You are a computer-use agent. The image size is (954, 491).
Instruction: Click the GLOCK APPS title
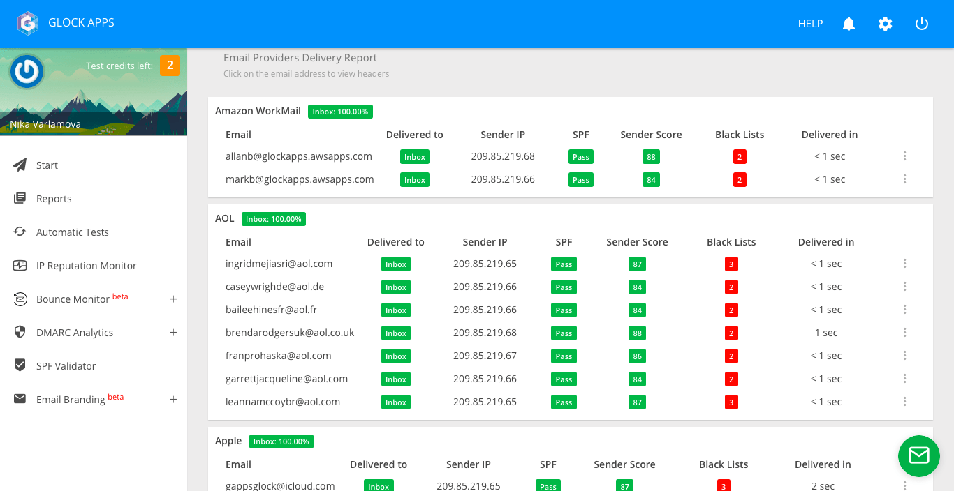point(81,23)
